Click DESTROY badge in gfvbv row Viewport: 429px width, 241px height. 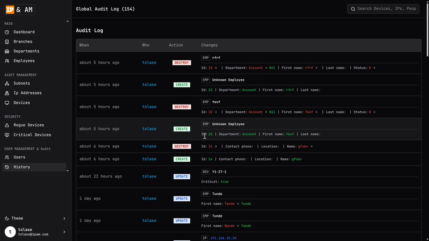(x=182, y=146)
